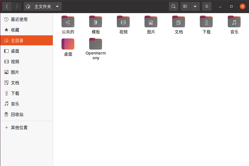Go back with the left arrow button
Image resolution: width=249 pixels, height=166 pixels.
[7, 6]
